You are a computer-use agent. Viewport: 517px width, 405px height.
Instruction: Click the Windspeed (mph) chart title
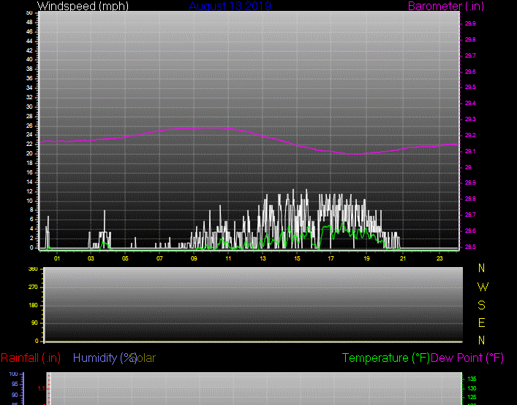[83, 6]
